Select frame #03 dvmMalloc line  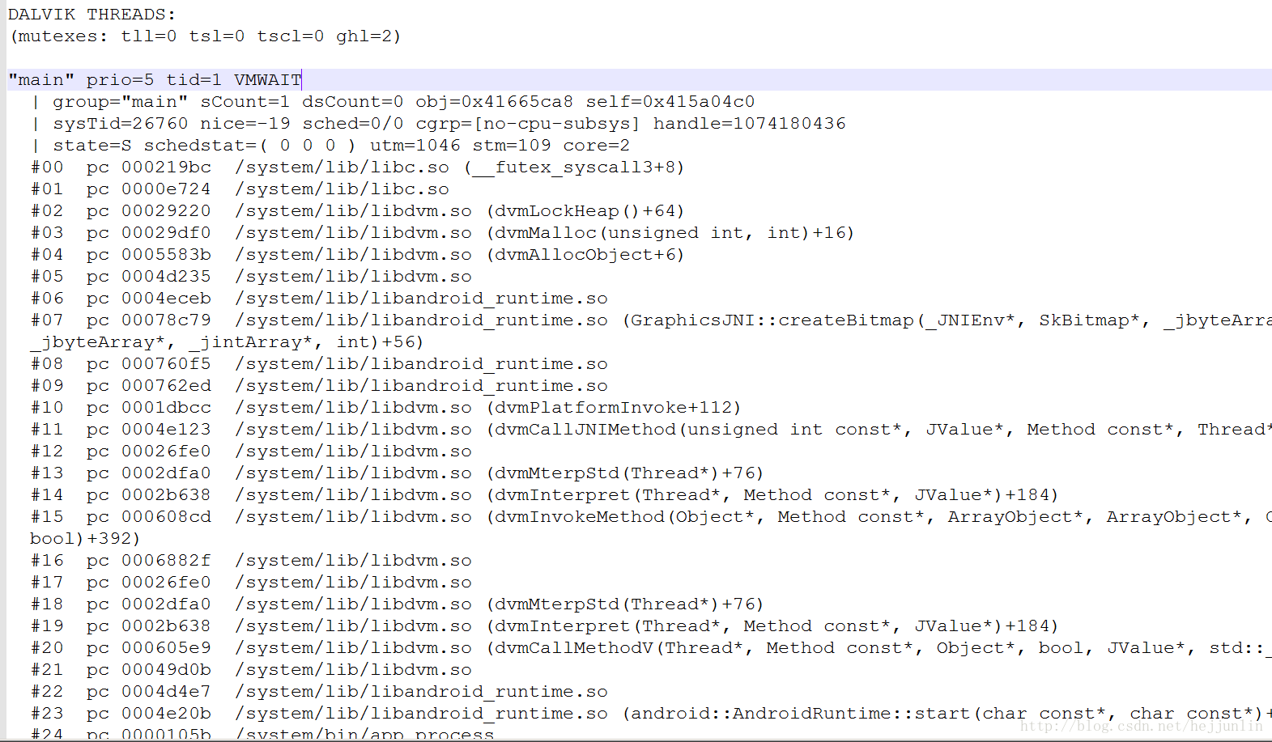click(x=443, y=233)
